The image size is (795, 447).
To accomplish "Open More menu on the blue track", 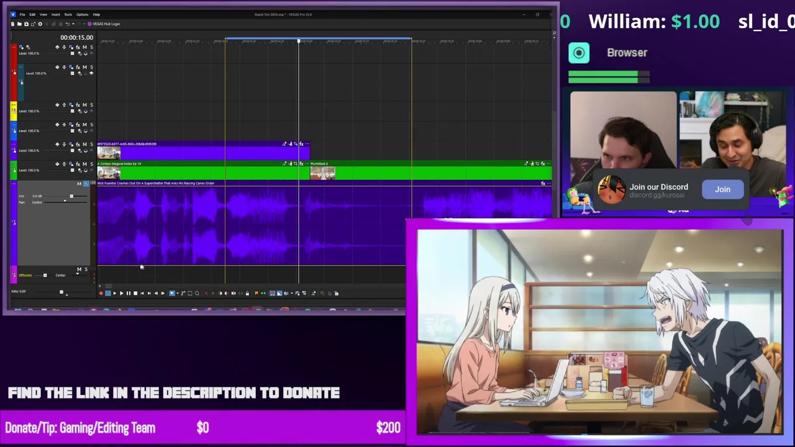I will pyautogui.click(x=14, y=125).
